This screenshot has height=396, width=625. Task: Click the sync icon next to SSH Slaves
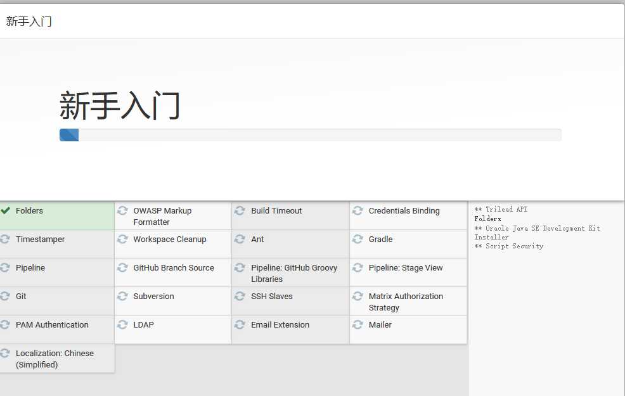click(240, 296)
